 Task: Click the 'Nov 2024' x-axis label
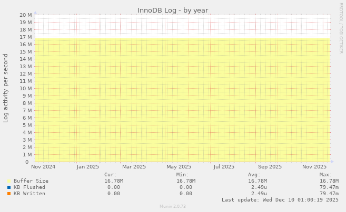coord(43,167)
